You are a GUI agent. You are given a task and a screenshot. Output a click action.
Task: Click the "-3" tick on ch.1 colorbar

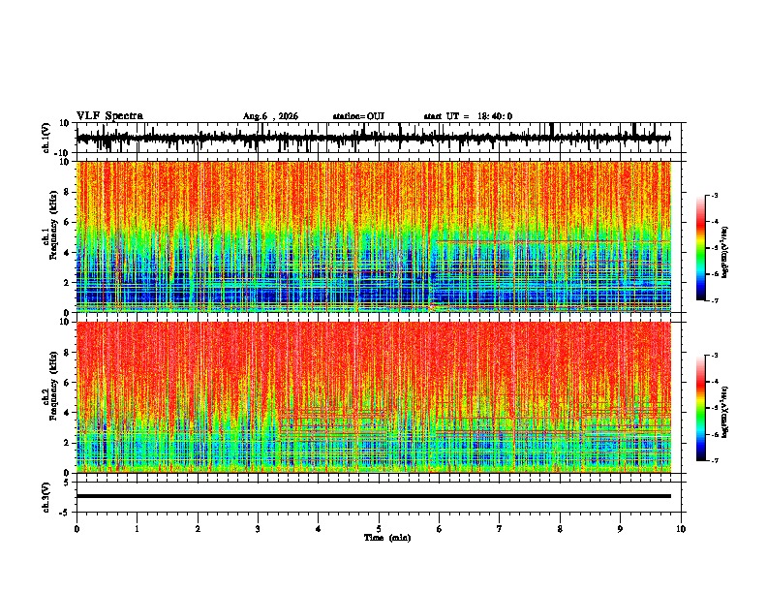coord(714,195)
